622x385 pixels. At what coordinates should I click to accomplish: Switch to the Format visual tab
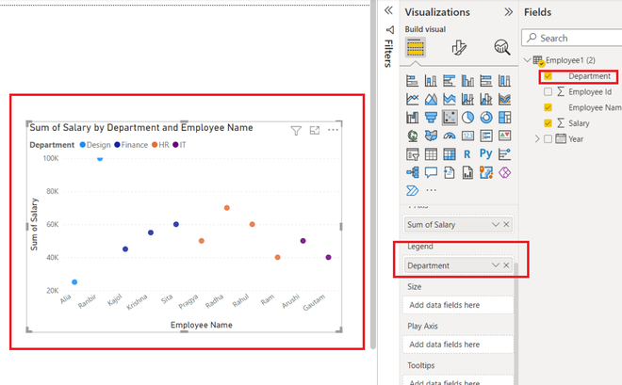point(459,47)
